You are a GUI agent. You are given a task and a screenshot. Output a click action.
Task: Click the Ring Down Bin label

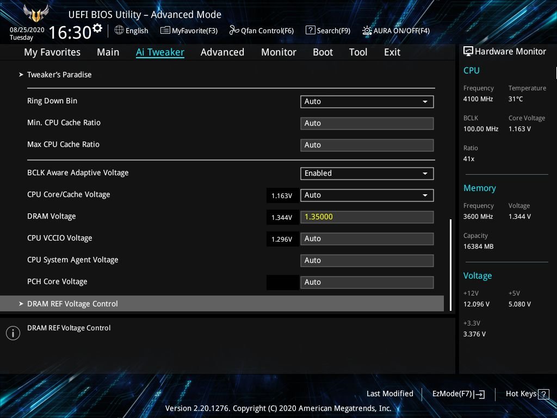tap(52, 101)
